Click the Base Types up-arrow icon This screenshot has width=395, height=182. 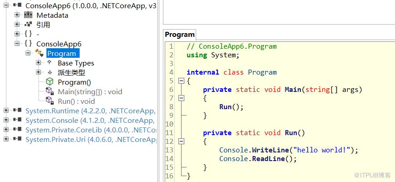point(49,62)
